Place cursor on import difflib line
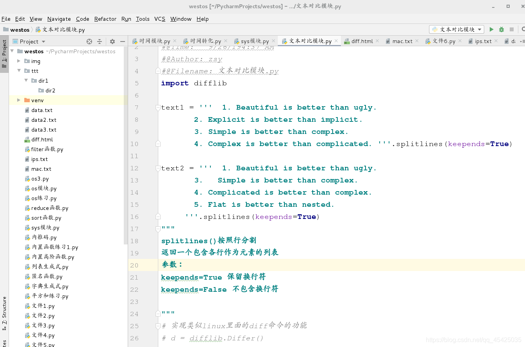The image size is (525, 347). (x=194, y=83)
